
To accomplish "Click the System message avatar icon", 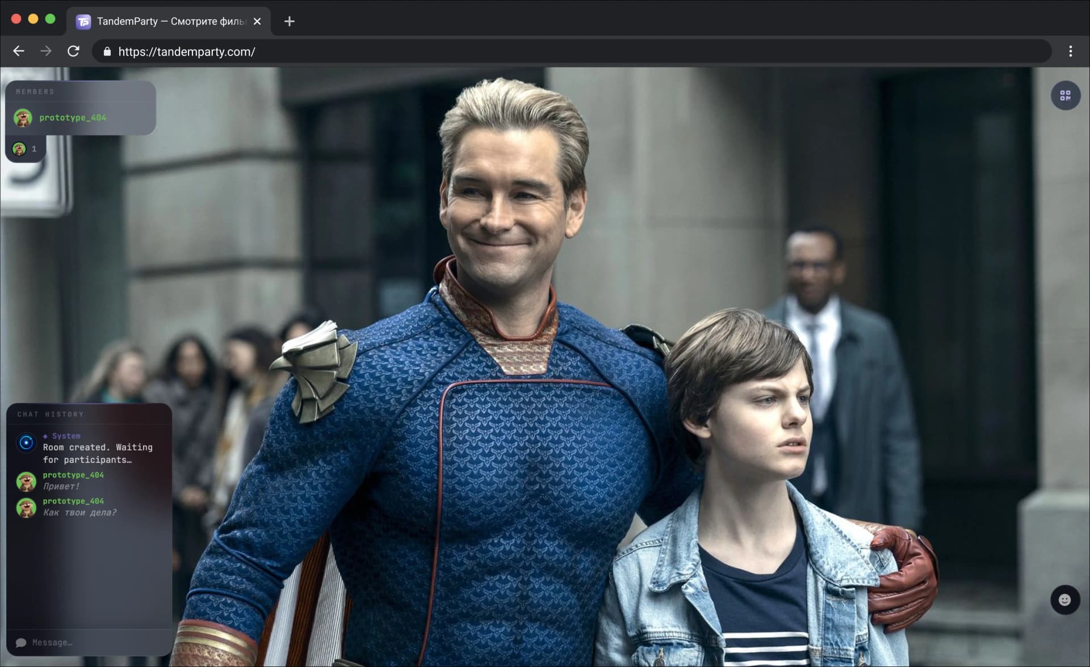I will pyautogui.click(x=26, y=442).
